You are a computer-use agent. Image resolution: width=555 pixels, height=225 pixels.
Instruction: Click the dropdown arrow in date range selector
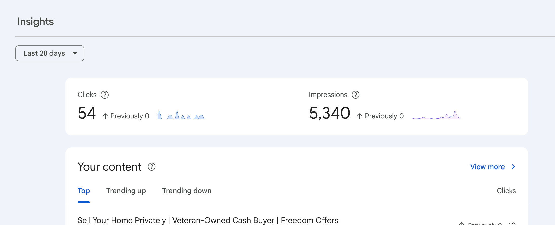point(75,53)
